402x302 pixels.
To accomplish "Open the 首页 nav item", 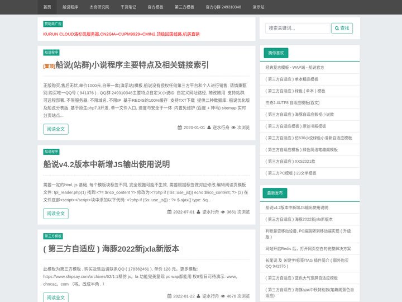I will click(47, 7).
